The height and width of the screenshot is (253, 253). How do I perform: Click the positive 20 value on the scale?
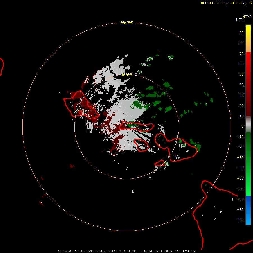[241, 105]
